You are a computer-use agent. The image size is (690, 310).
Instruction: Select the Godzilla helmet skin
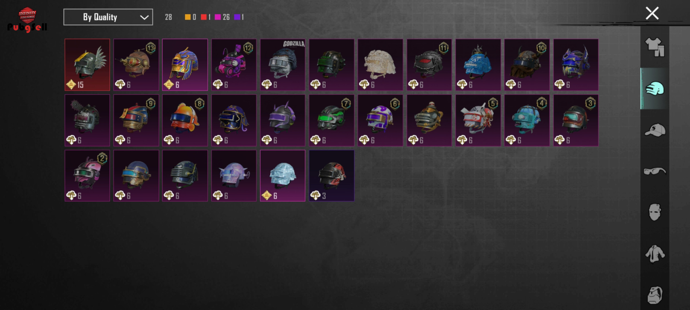pyautogui.click(x=283, y=65)
